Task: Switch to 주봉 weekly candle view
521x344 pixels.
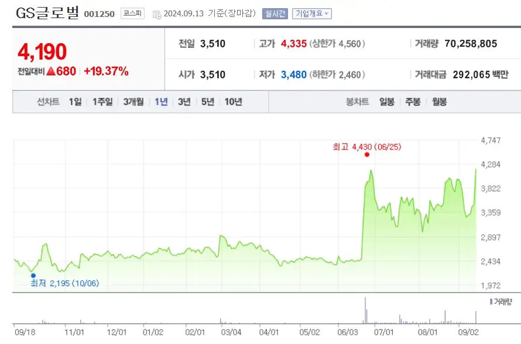Action: (412, 101)
